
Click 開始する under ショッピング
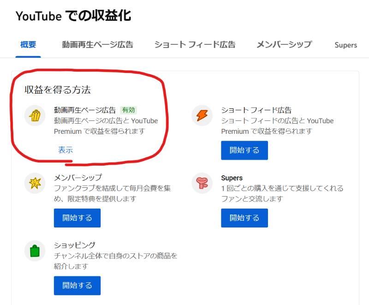point(77,286)
